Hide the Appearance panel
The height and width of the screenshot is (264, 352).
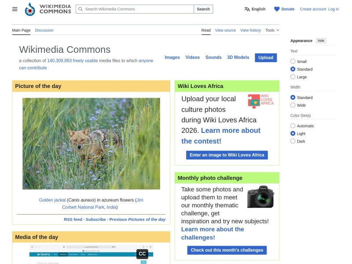[321, 40]
